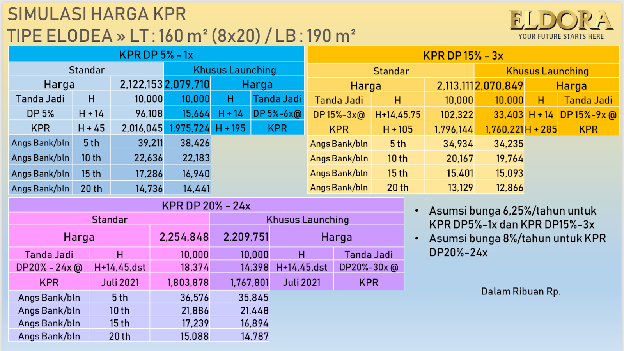Image resolution: width=624 pixels, height=351 pixels.
Task: Click the ELDORA logo
Action: (x=560, y=19)
